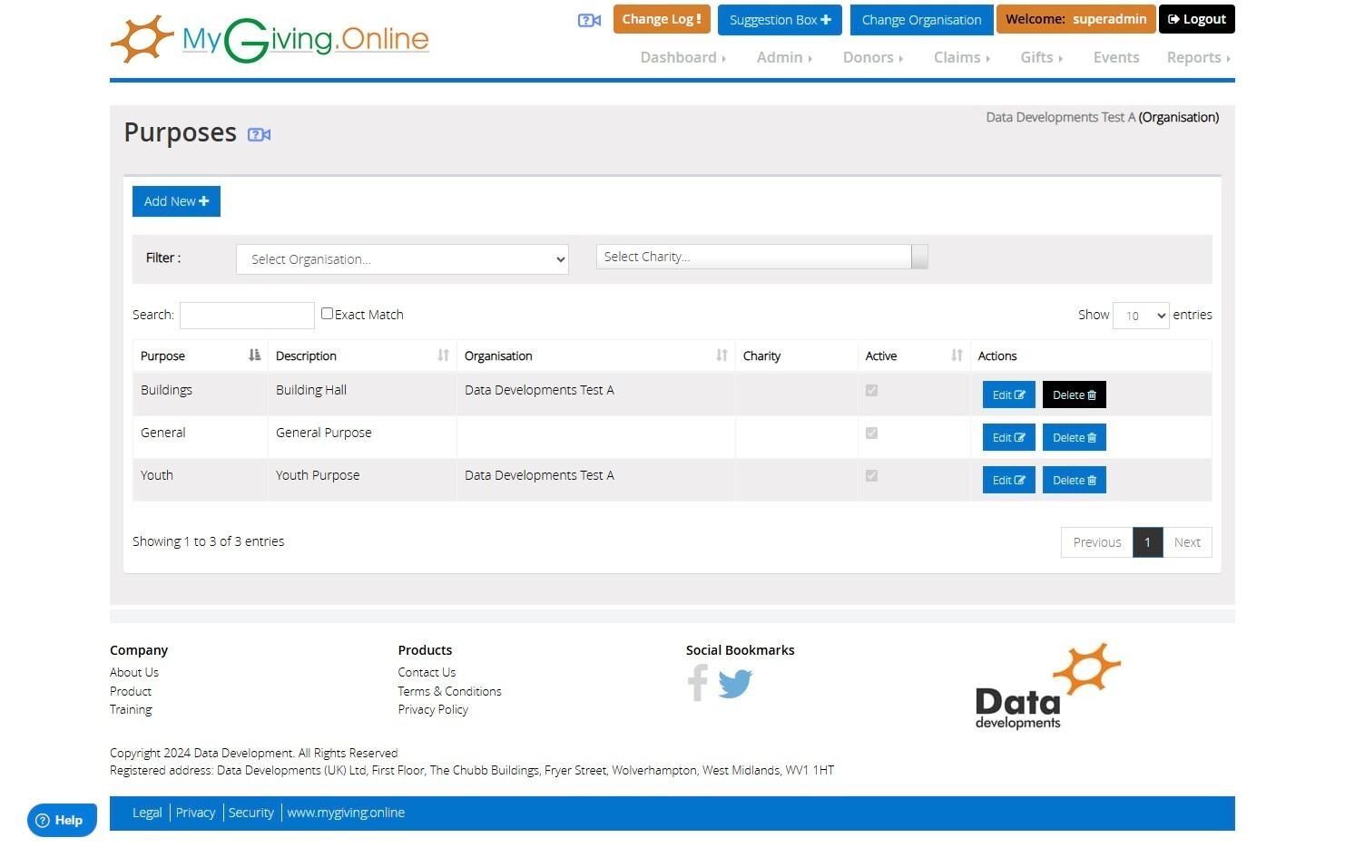Open the Reports menu
1345x867 pixels.
[1198, 57]
